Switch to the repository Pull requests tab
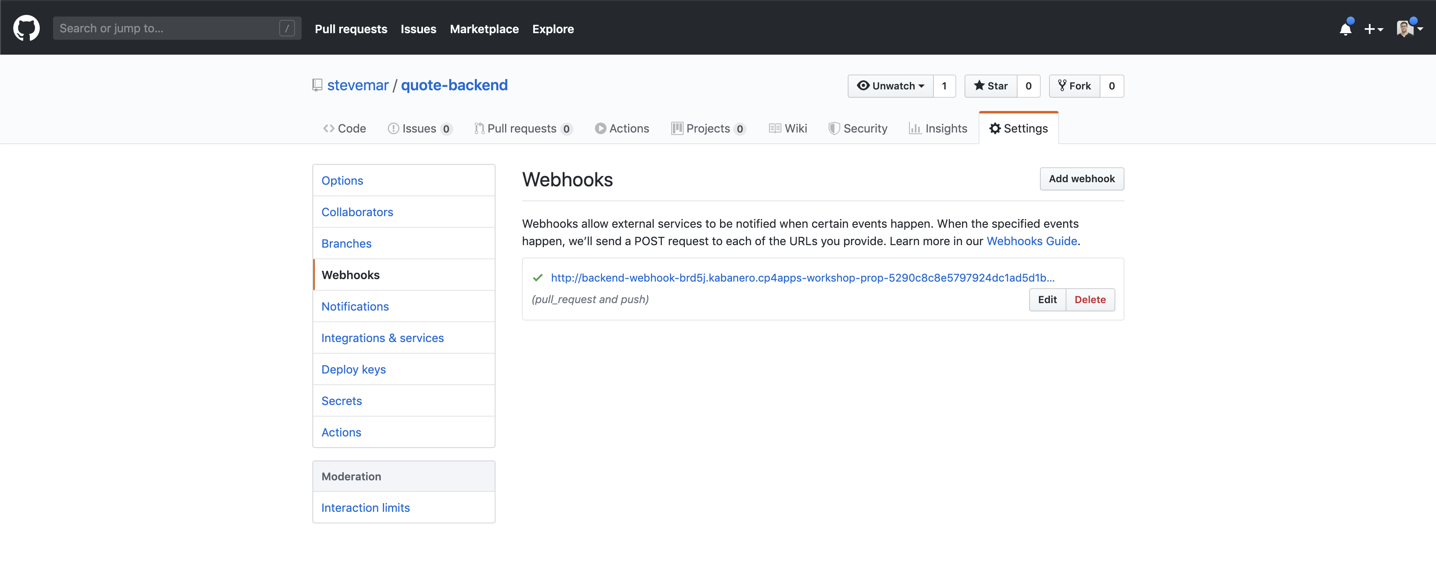 (523, 129)
